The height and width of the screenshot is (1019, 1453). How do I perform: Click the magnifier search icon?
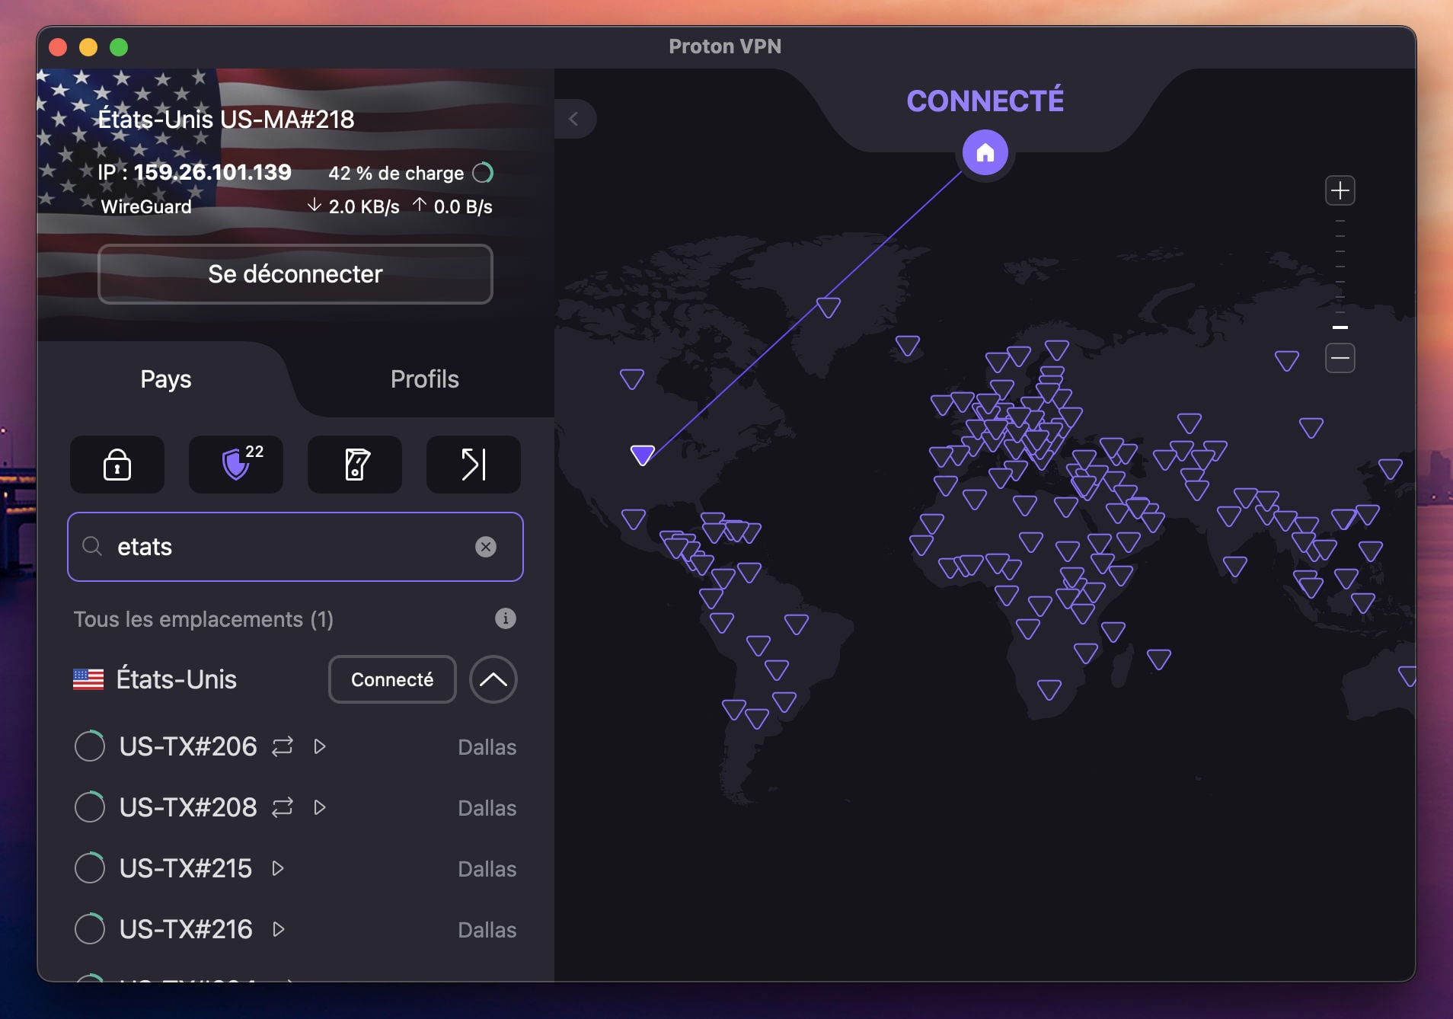click(x=92, y=546)
